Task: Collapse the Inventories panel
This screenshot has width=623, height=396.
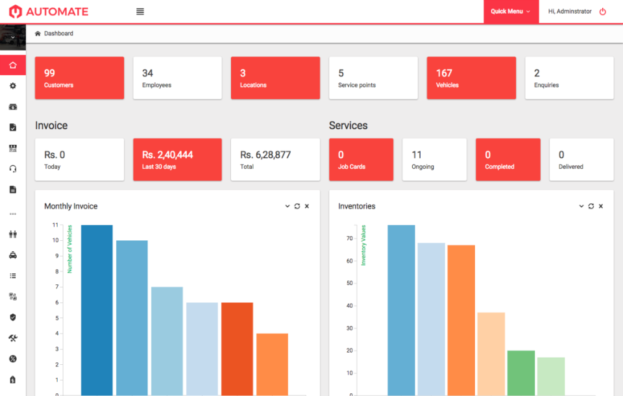Action: point(581,206)
